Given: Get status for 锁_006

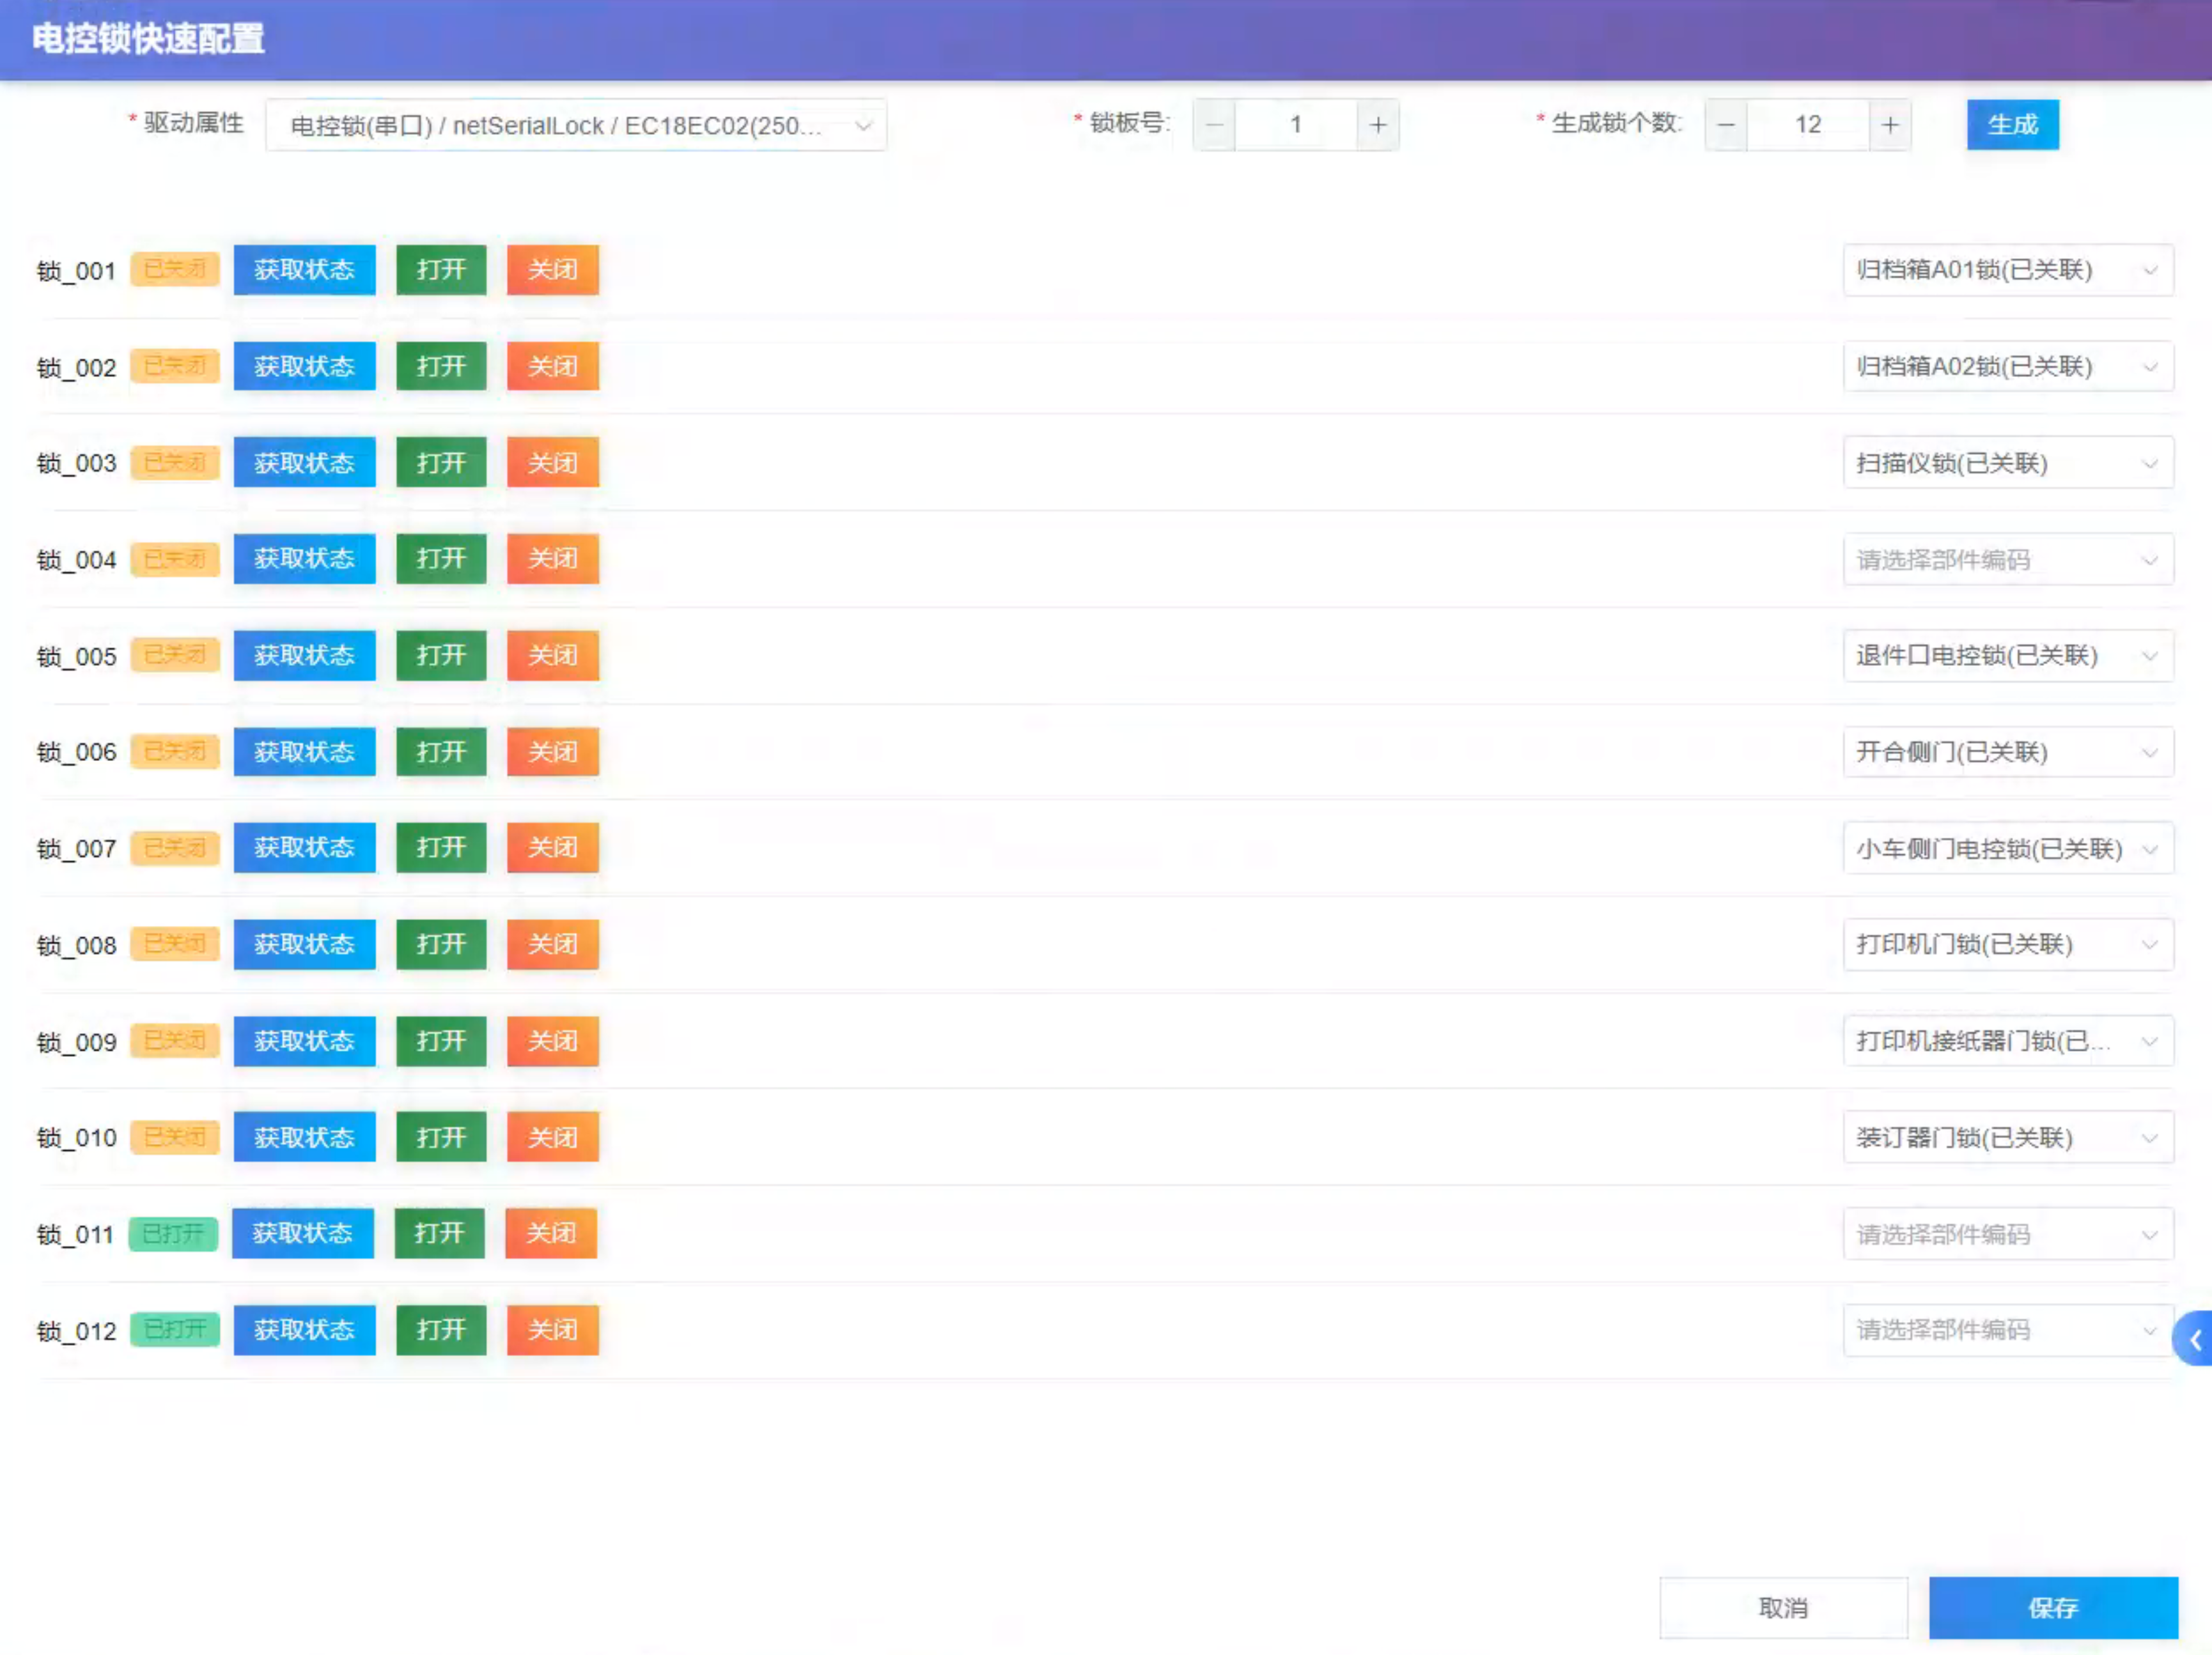Looking at the screenshot, I should pos(305,751).
